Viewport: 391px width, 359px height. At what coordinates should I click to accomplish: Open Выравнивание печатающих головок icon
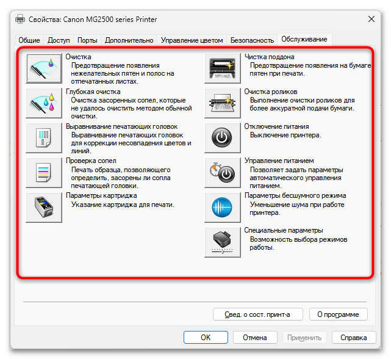click(44, 138)
